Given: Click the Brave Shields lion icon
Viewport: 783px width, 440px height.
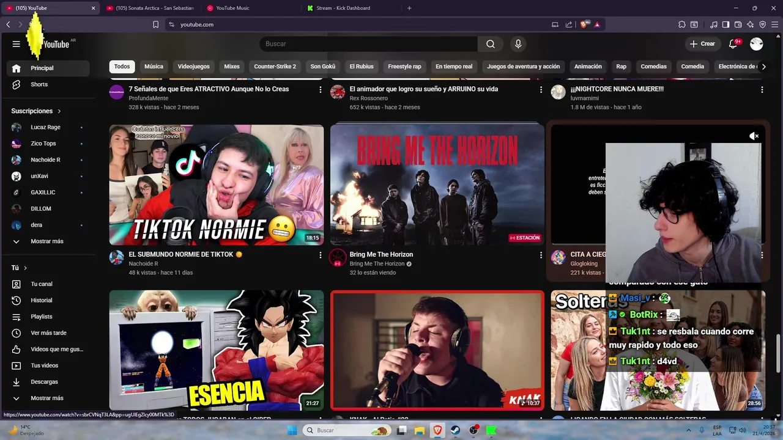Looking at the screenshot, I should (584, 24).
